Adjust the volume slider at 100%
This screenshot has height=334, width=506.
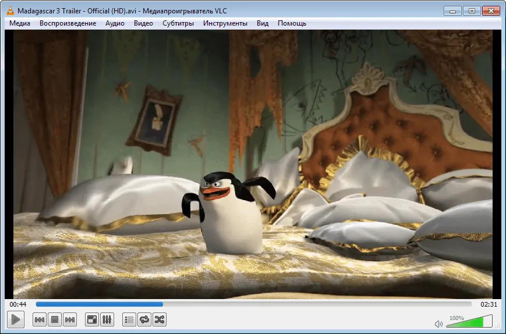click(469, 321)
